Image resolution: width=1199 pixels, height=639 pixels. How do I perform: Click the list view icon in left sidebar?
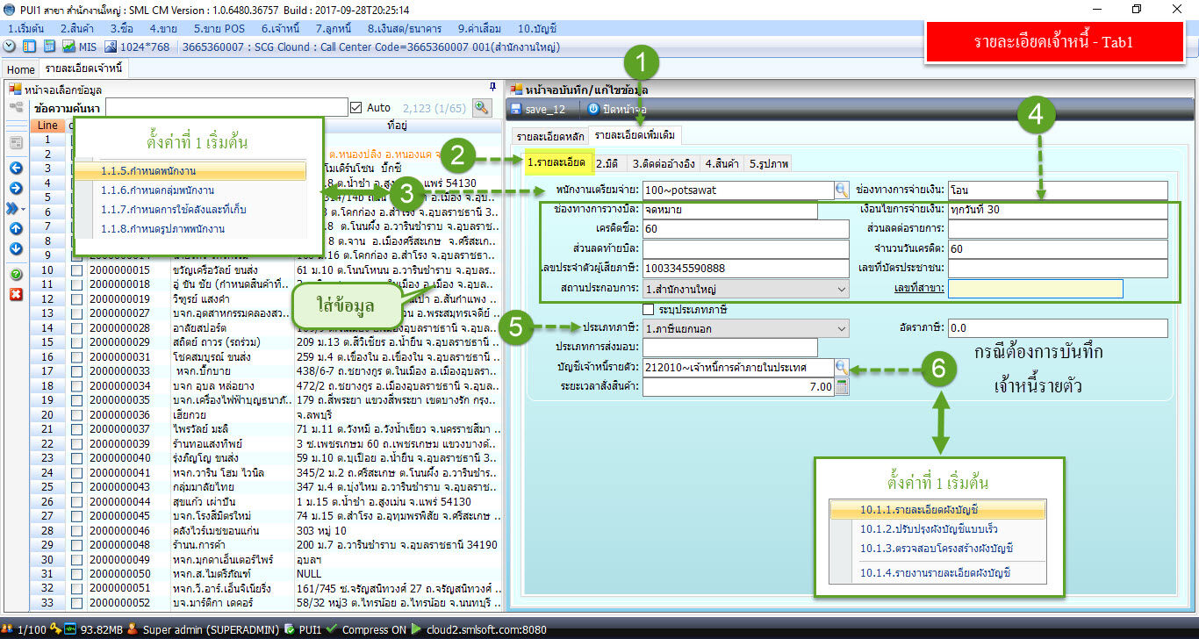16,143
